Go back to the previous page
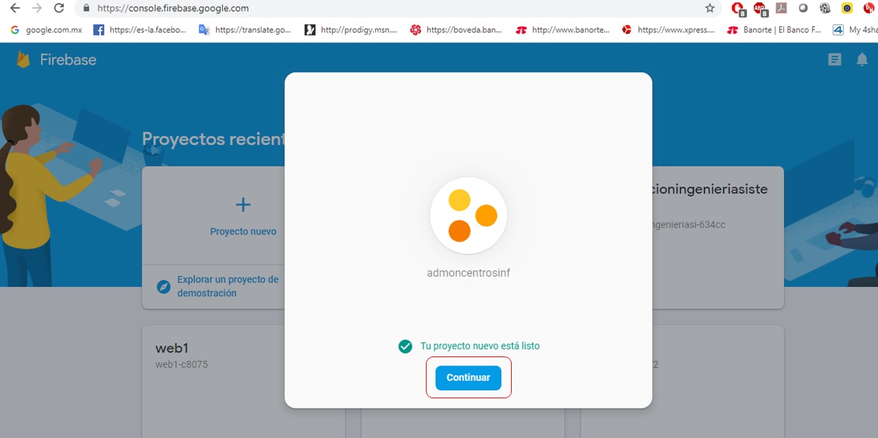Screen dimensions: 878x438 tap(15, 8)
